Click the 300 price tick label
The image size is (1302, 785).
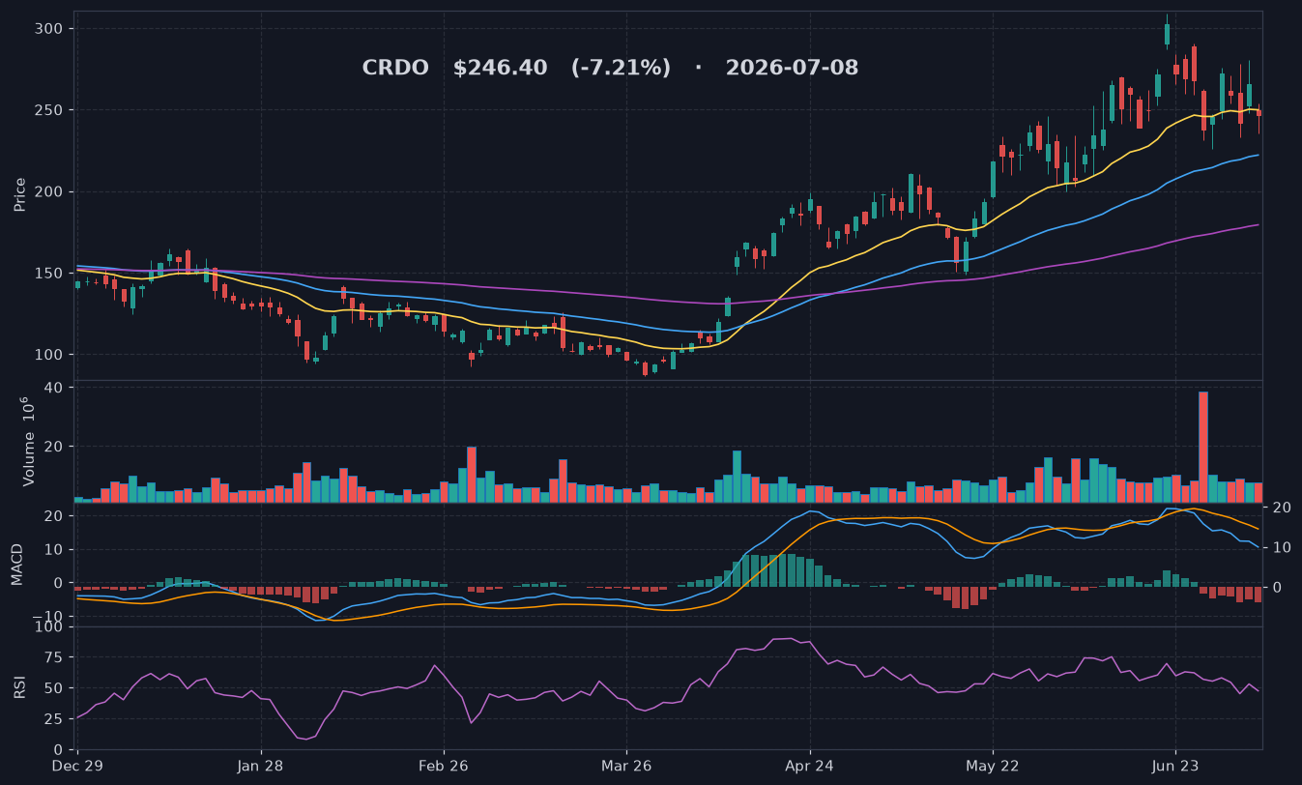click(x=50, y=29)
